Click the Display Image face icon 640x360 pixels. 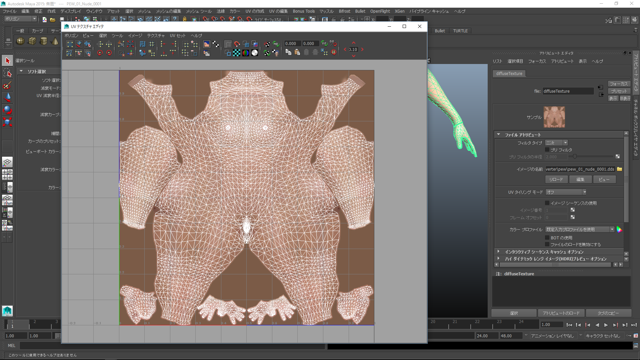pos(207,44)
